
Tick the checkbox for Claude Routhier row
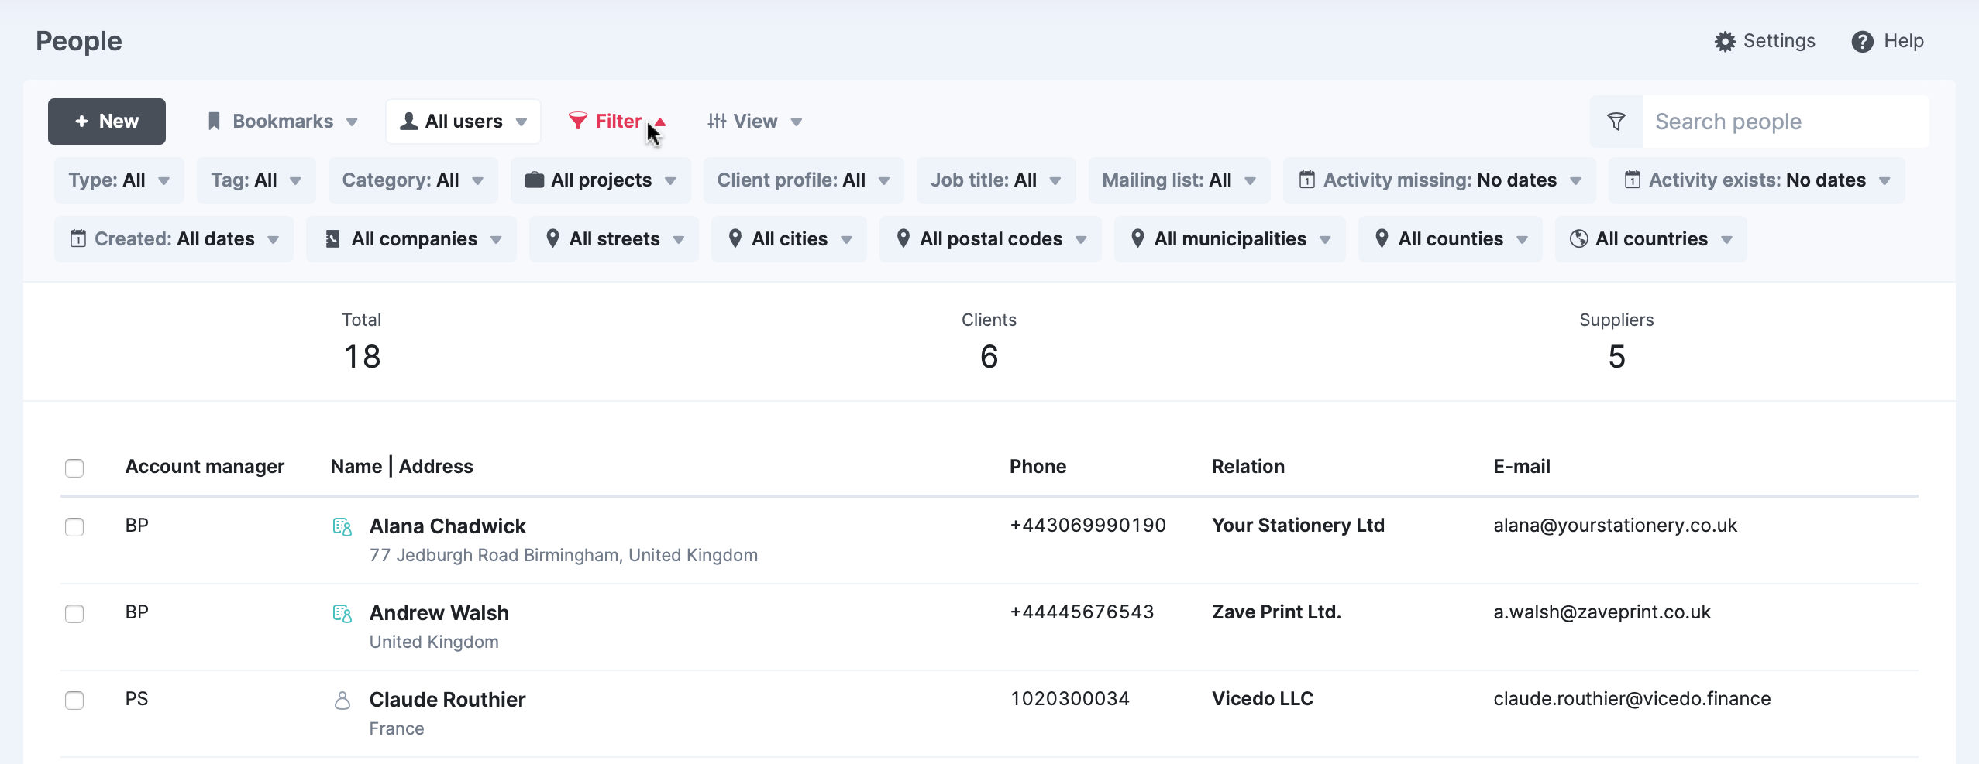74,701
